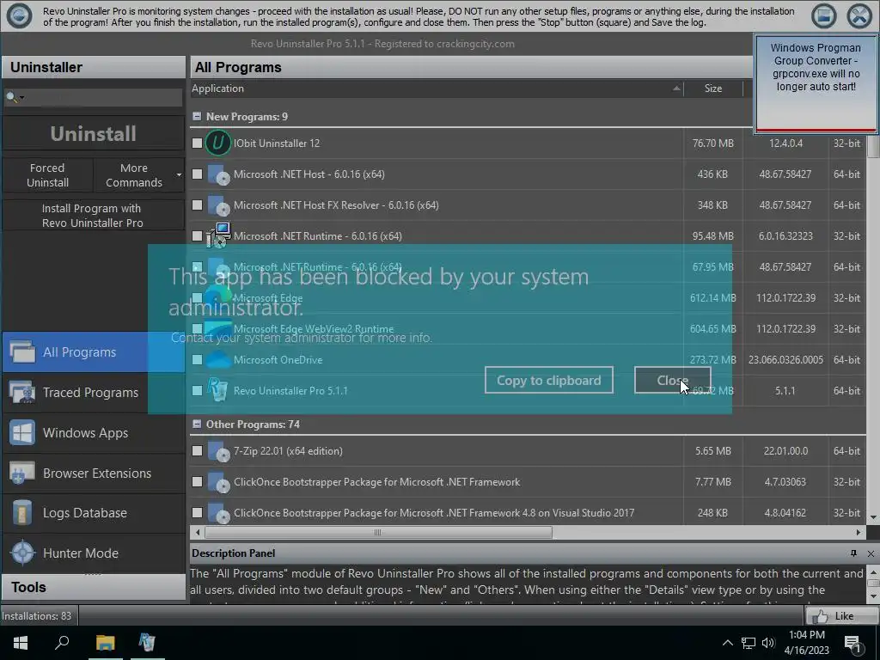
Task: Open the Browser Extensions module icon
Action: point(22,474)
